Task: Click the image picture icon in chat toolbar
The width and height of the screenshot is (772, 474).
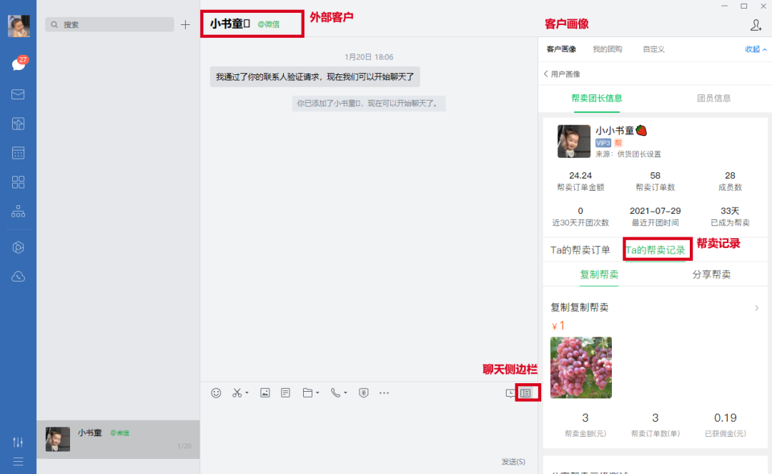Action: (265, 392)
